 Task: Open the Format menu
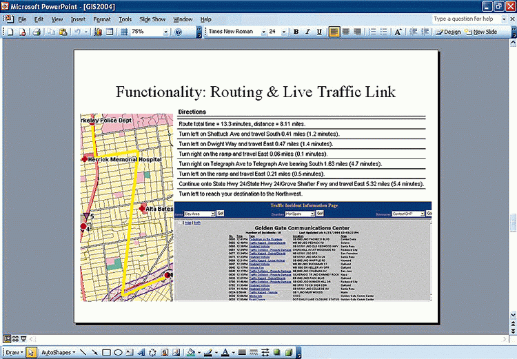click(x=102, y=19)
